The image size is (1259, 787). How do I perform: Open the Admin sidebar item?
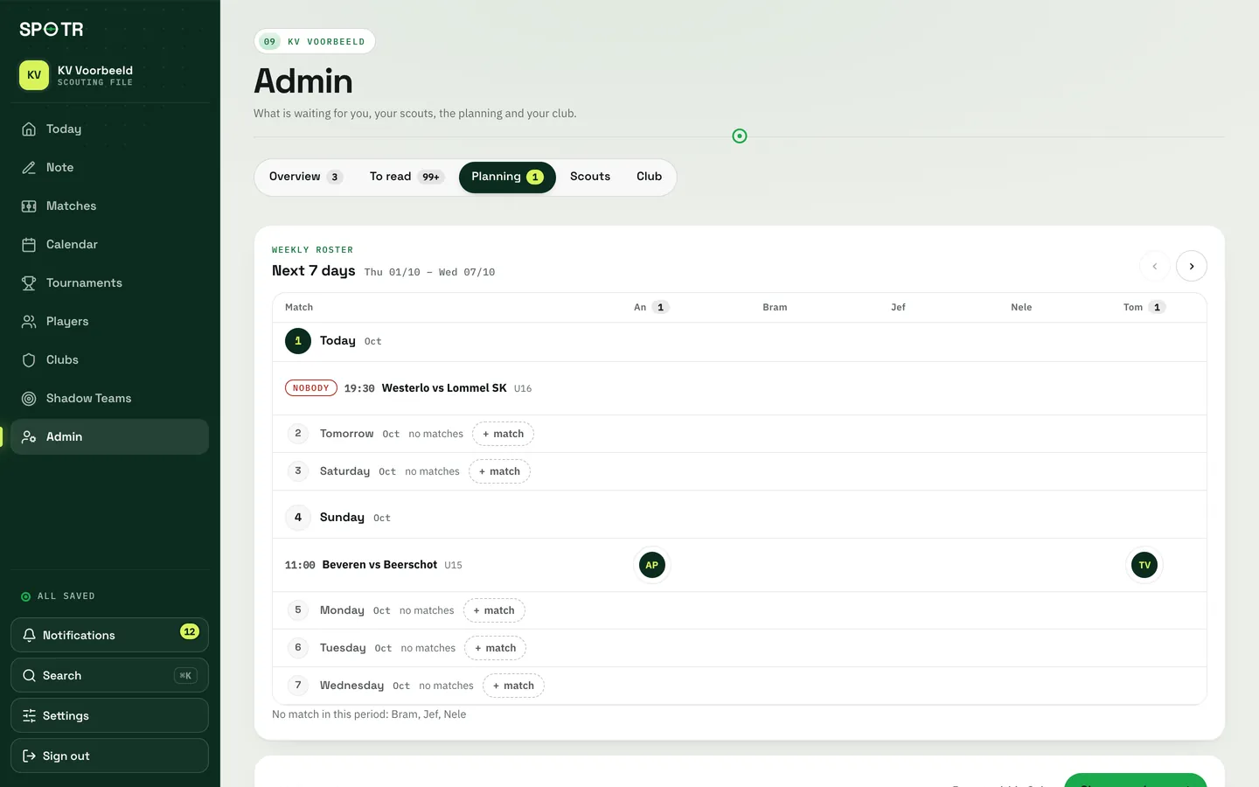click(x=109, y=436)
